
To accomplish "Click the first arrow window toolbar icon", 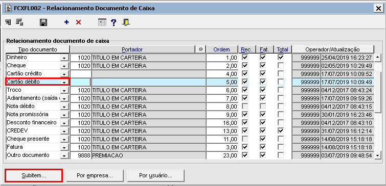I will [x=8, y=22].
